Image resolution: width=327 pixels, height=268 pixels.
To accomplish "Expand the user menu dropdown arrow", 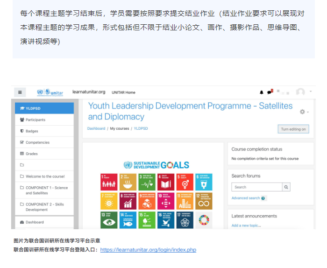I will 311,91.
